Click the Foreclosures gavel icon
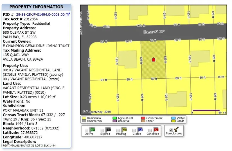232x151 pixels. point(177,129)
